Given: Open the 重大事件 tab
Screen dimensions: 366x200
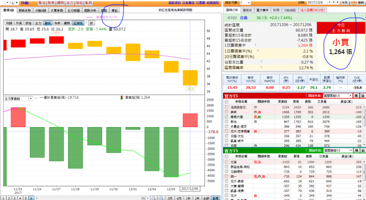Looking at the screenshot, I should [x=262, y=10].
